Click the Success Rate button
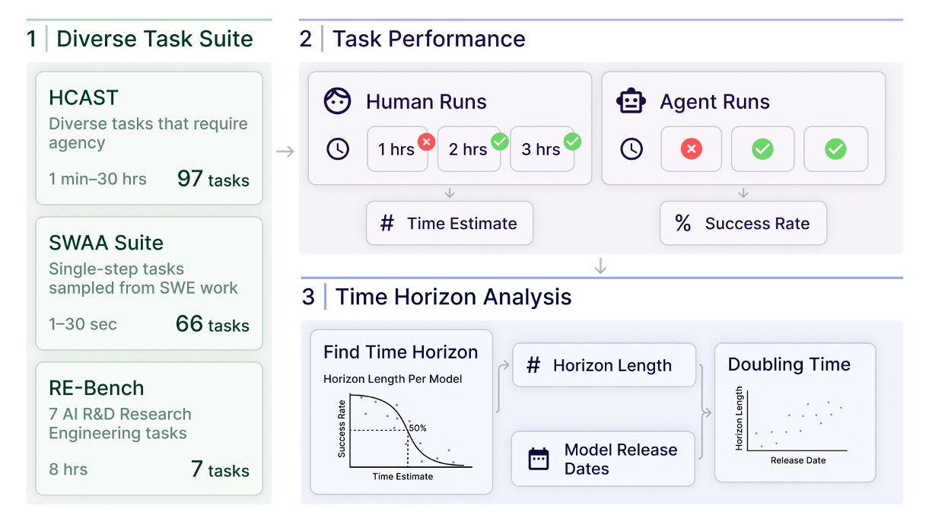This screenshot has width=948, height=525. pyautogui.click(x=743, y=223)
